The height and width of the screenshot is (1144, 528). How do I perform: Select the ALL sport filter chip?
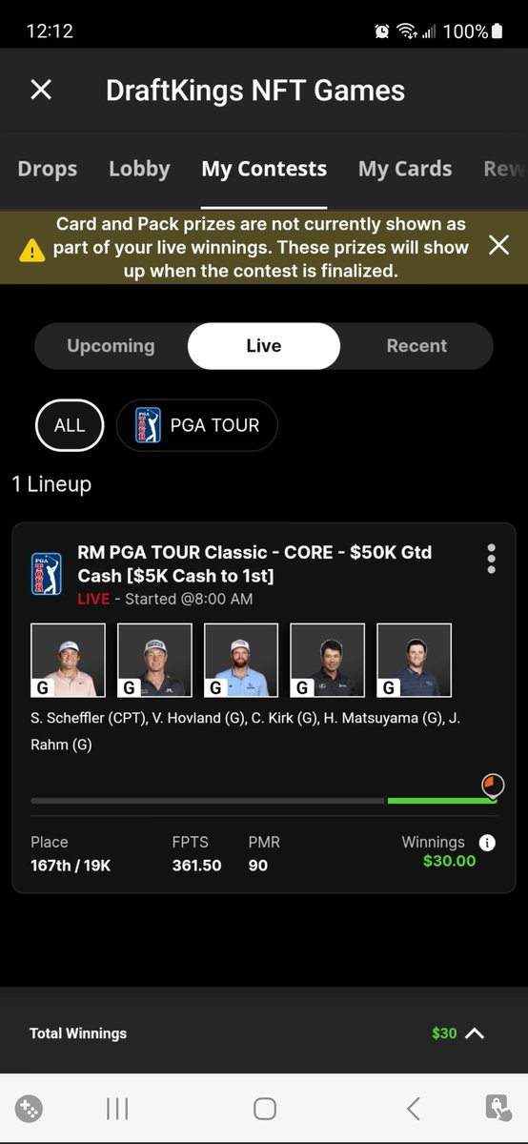click(70, 425)
